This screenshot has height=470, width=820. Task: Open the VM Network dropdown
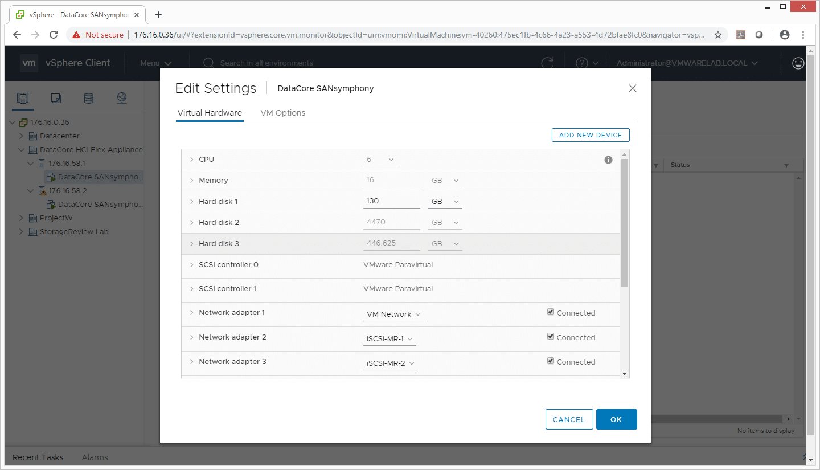[x=393, y=314]
